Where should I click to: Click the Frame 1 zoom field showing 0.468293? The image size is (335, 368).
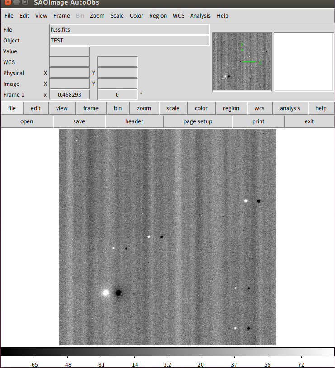pyautogui.click(x=70, y=94)
